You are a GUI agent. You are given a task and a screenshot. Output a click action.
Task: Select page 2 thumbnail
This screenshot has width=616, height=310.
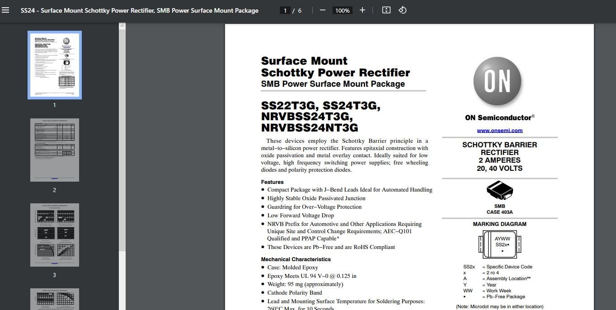point(55,150)
